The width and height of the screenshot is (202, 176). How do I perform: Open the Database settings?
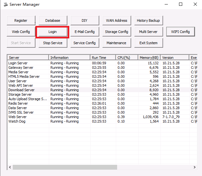(53, 20)
